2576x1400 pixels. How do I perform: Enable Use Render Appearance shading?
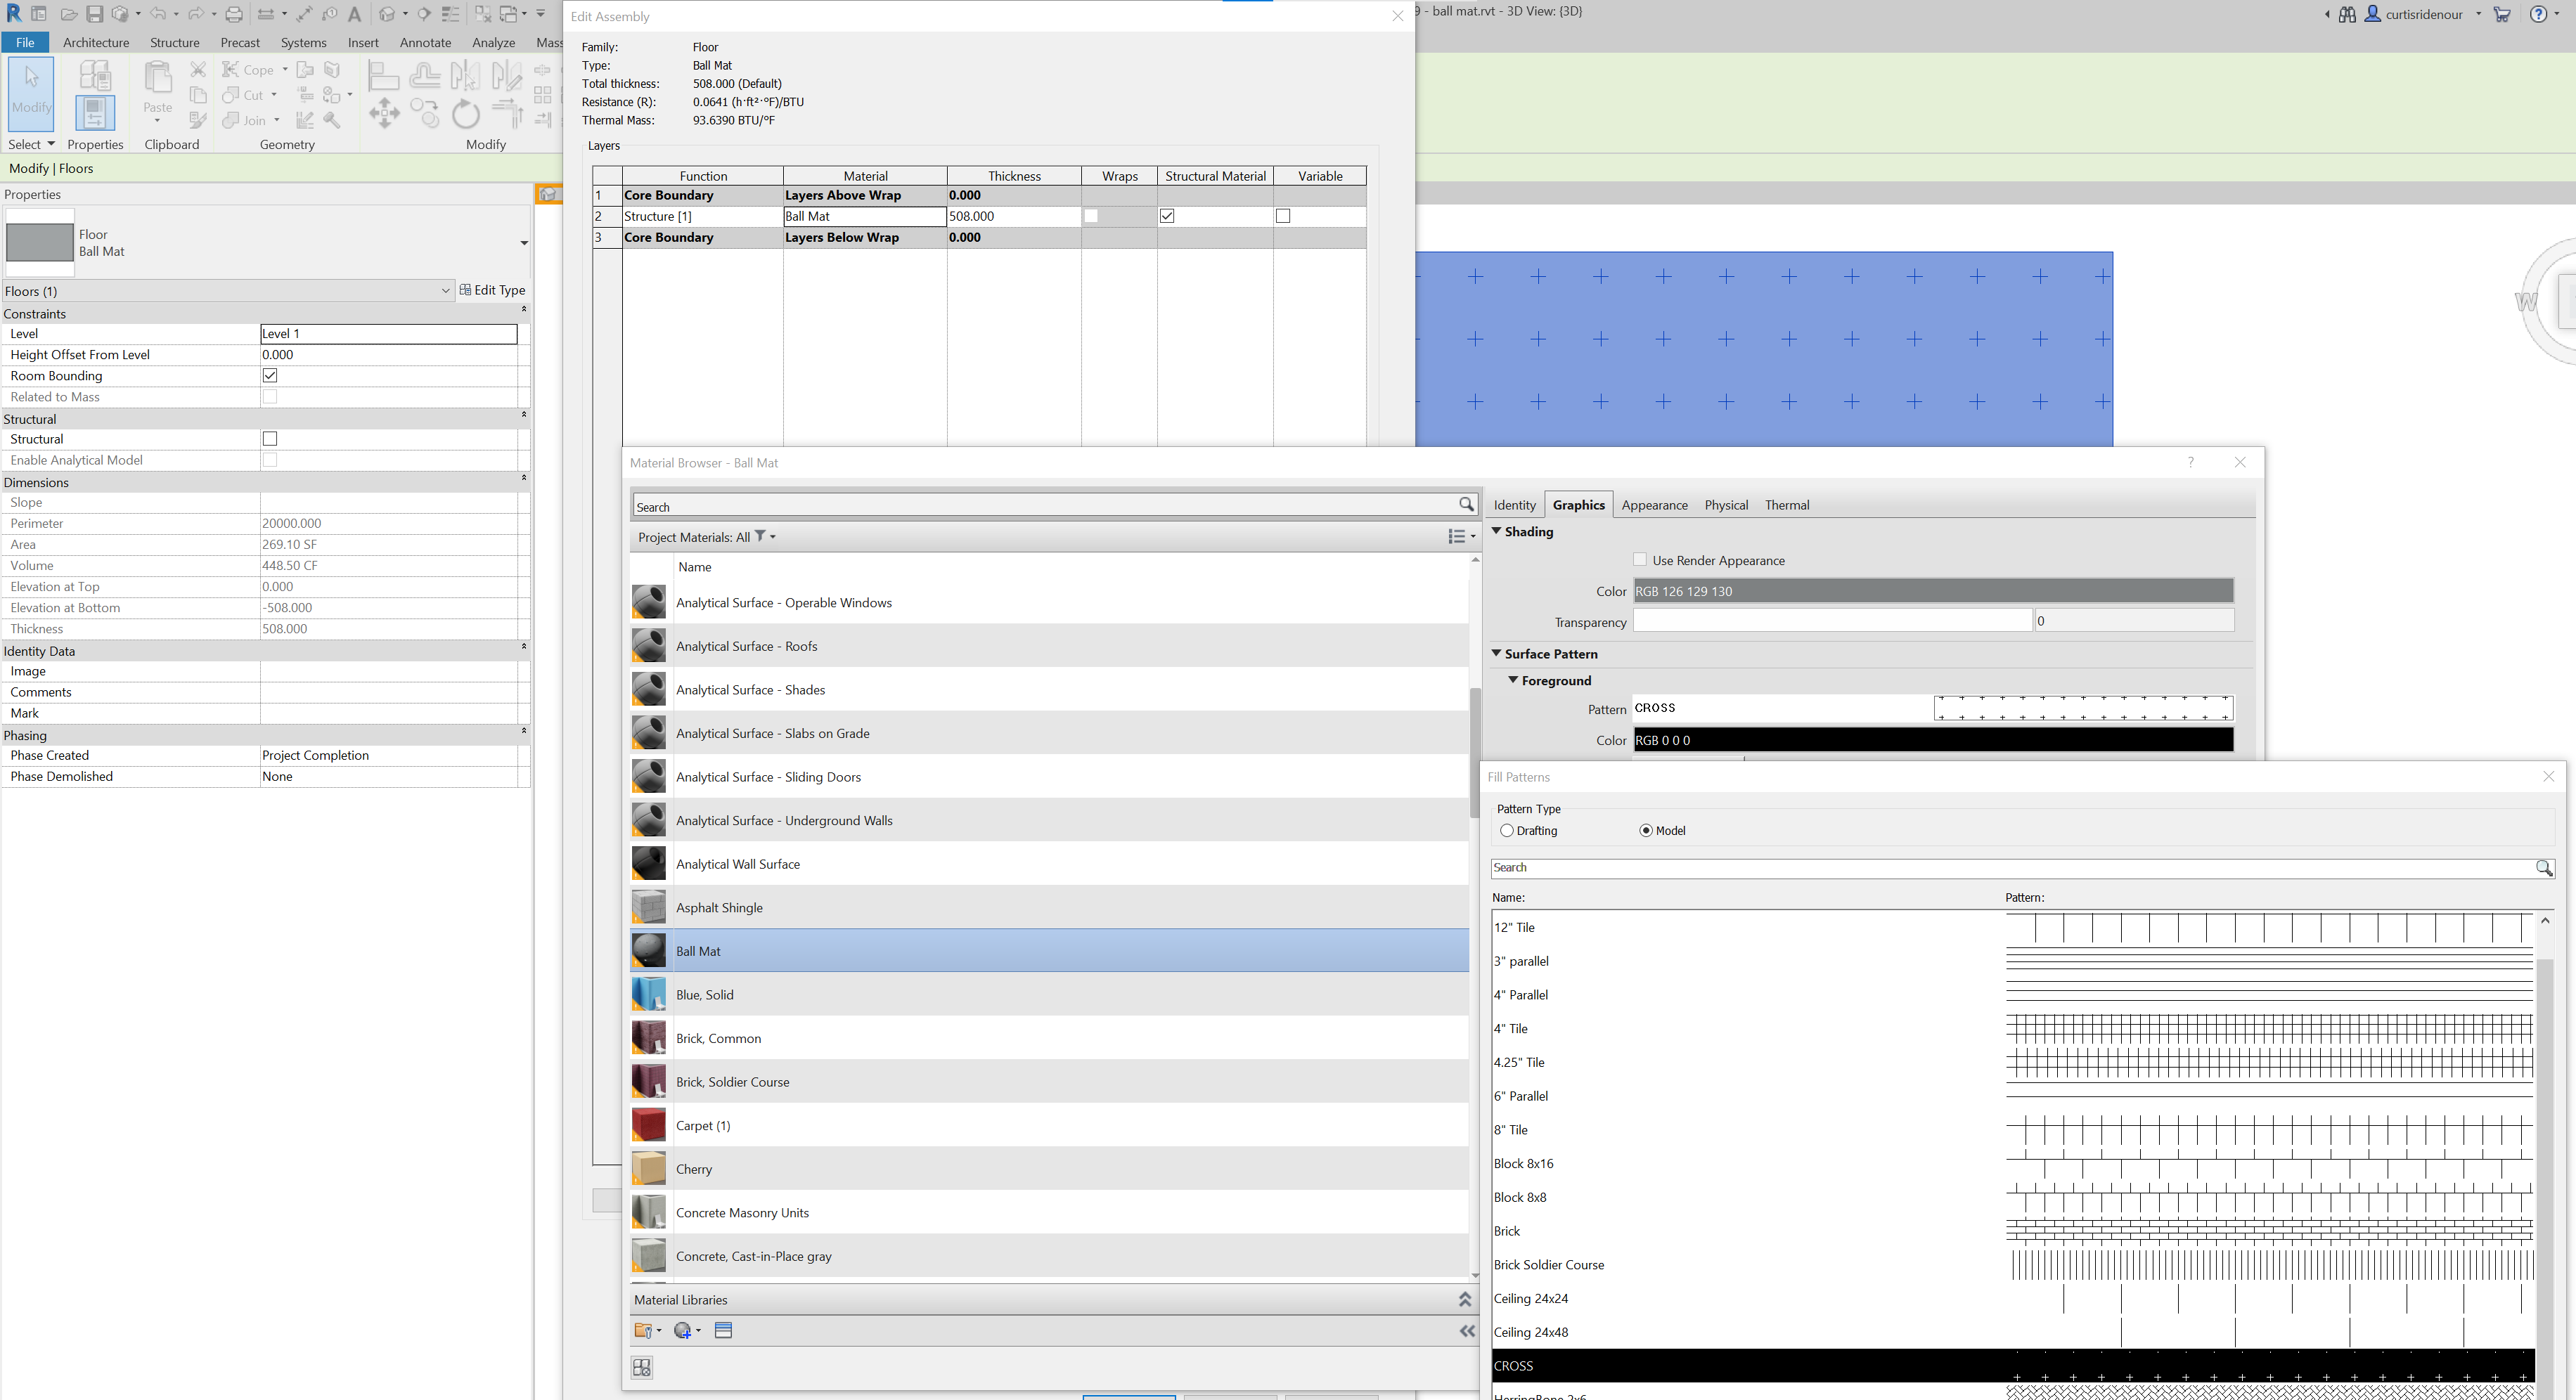click(1639, 560)
